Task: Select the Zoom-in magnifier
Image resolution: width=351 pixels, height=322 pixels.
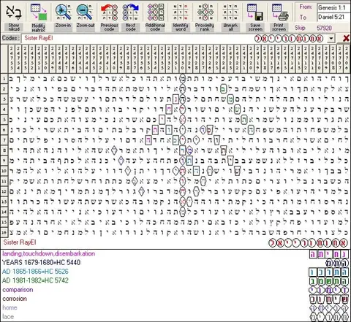Action: tap(63, 12)
